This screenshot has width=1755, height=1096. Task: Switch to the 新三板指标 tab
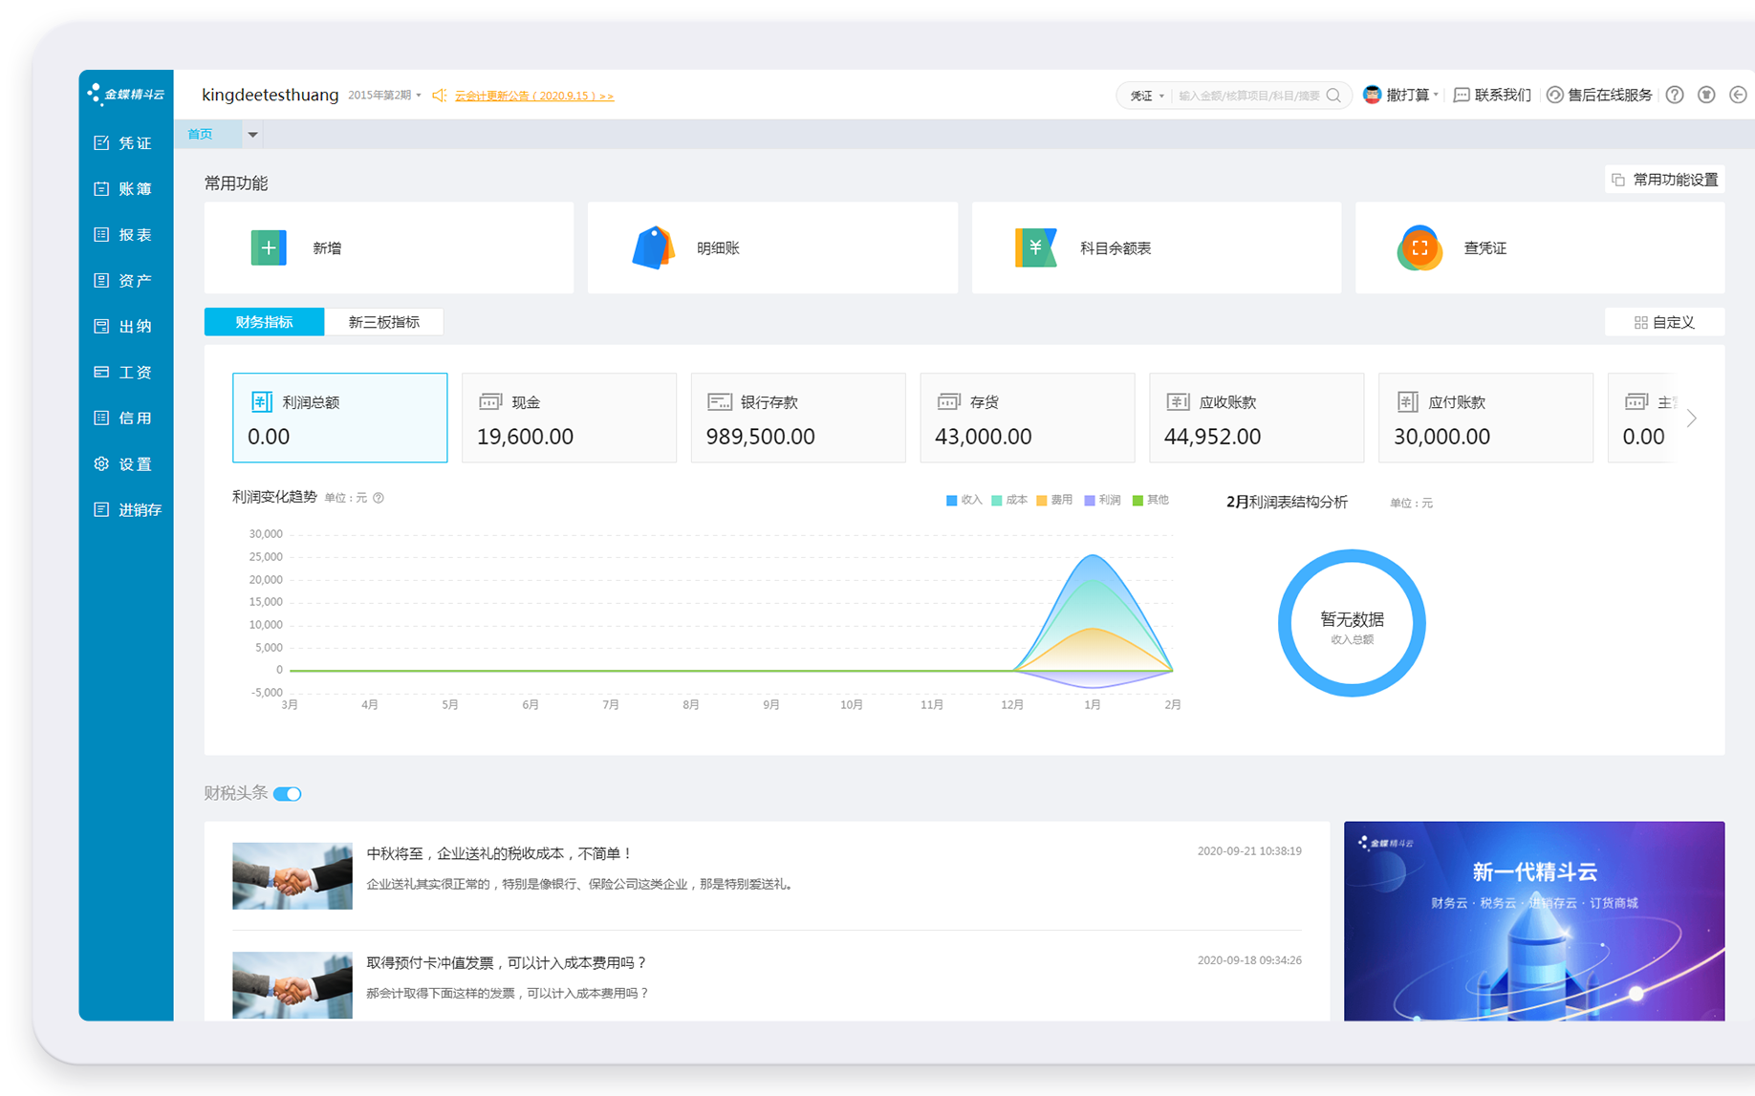[383, 322]
